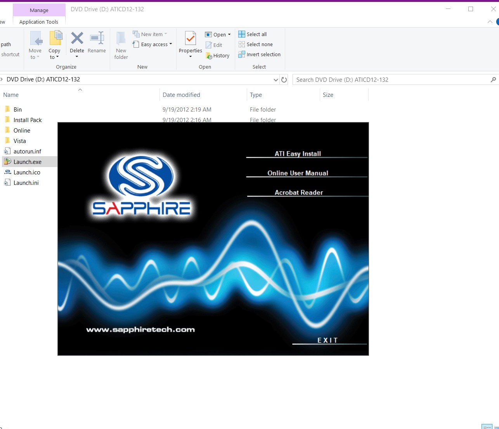Click Invert selection in ribbon
This screenshot has height=429, width=499.
(x=259, y=55)
